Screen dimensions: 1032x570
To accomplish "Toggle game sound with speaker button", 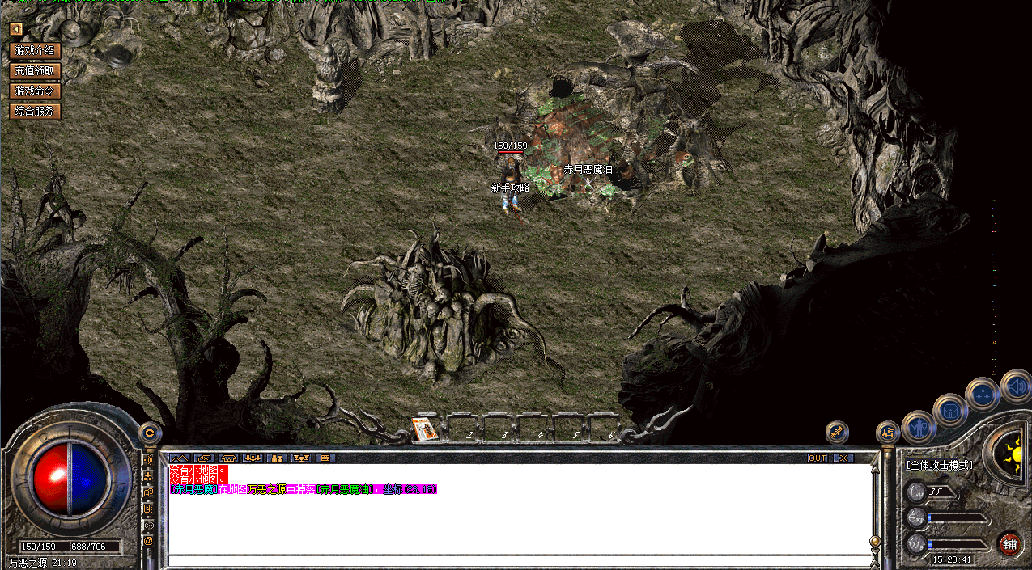I will click(x=1015, y=386).
